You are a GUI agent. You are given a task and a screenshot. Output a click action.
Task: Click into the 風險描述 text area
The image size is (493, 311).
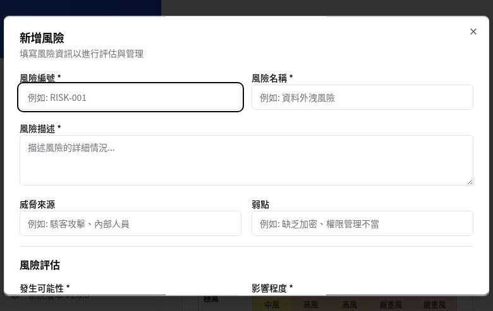(x=246, y=160)
